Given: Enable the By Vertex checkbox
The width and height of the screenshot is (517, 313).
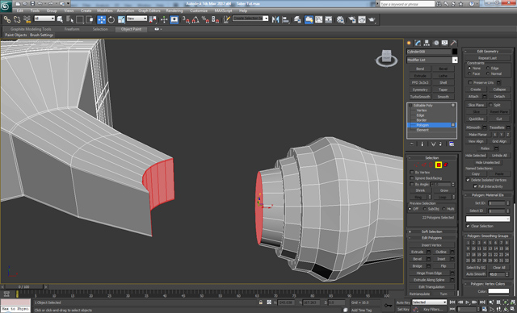Looking at the screenshot, I should [x=412, y=172].
